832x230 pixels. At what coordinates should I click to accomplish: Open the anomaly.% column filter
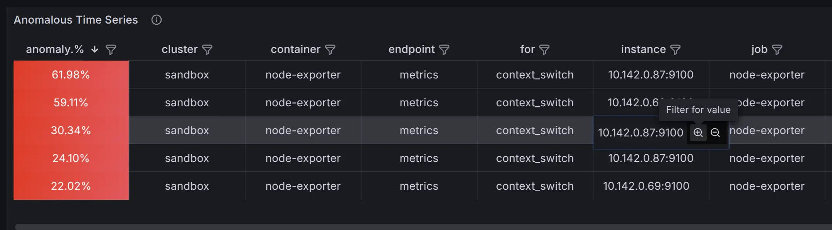[111, 50]
